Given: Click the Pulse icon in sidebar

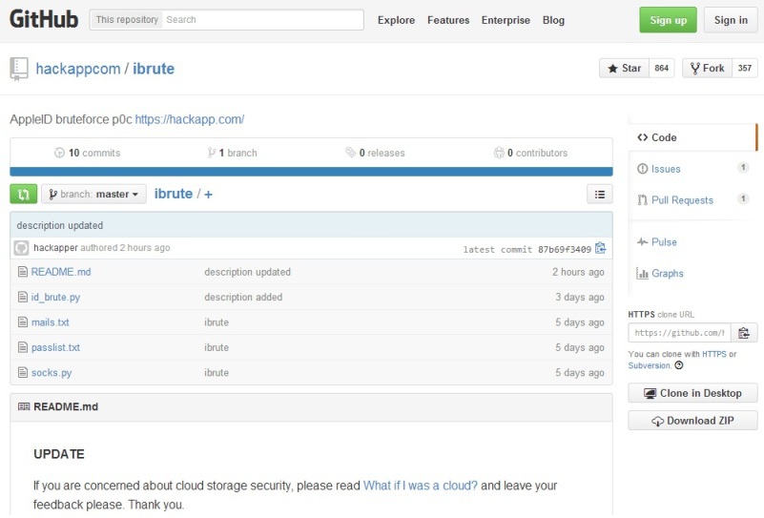Looking at the screenshot, I should [642, 241].
